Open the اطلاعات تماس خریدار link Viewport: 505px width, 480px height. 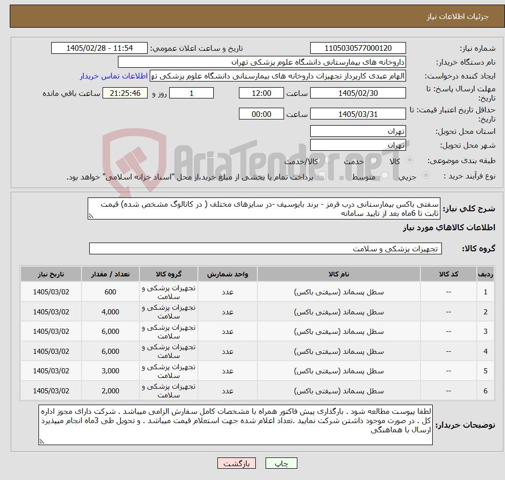114,76
